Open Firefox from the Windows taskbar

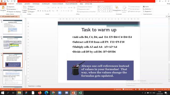[x=40, y=93]
